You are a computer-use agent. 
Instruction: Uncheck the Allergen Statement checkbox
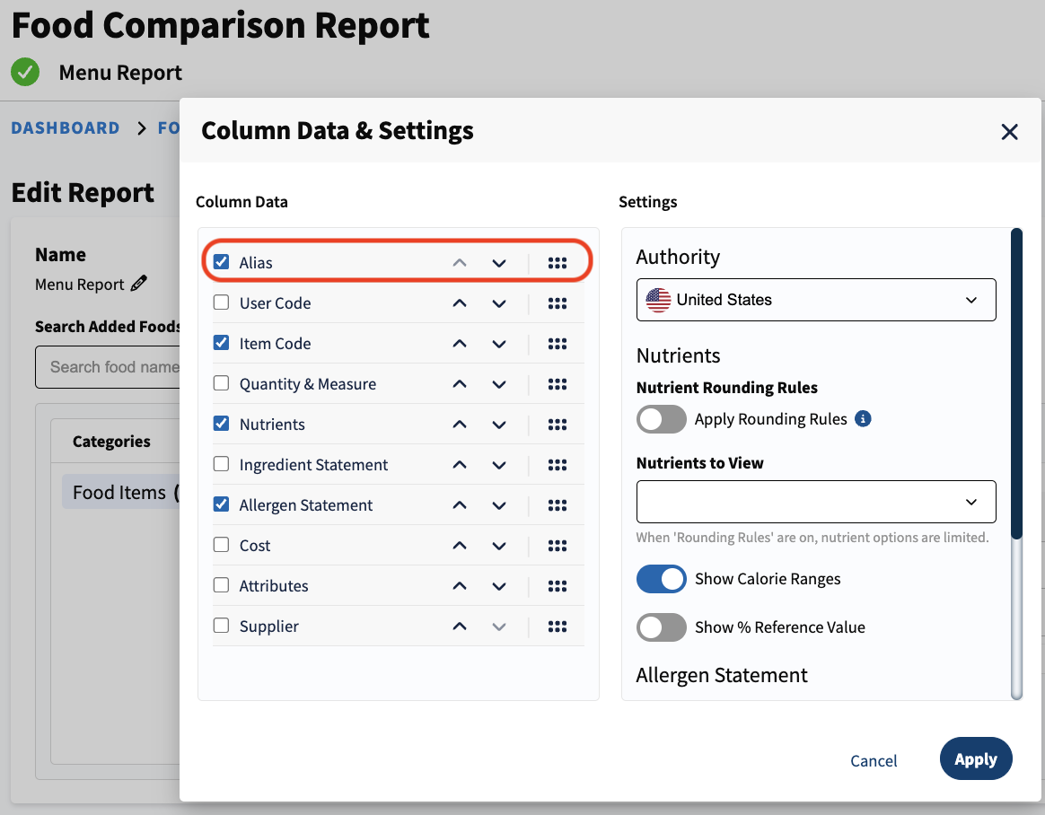click(x=221, y=504)
